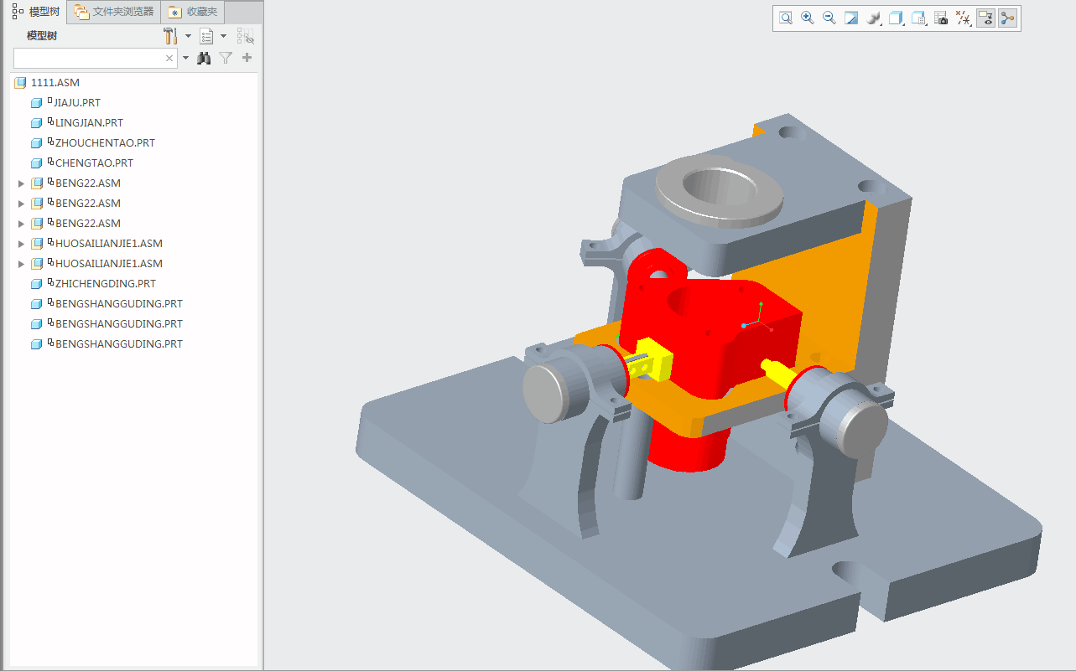Open the Datum Display Filters icon
The image size is (1076, 671).
[964, 18]
